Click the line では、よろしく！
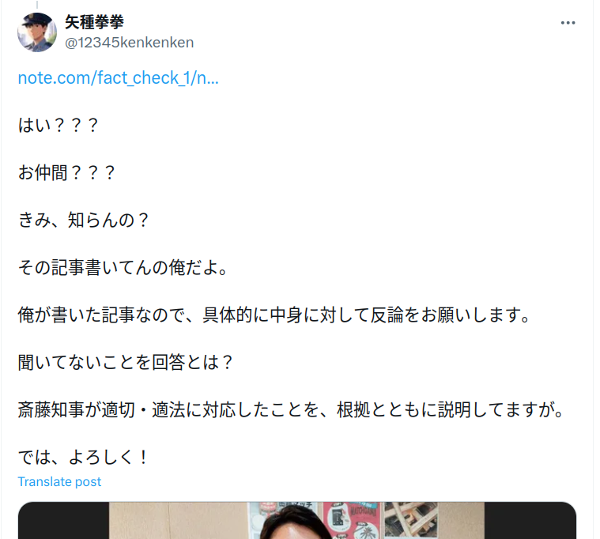The width and height of the screenshot is (600, 539). point(83,457)
